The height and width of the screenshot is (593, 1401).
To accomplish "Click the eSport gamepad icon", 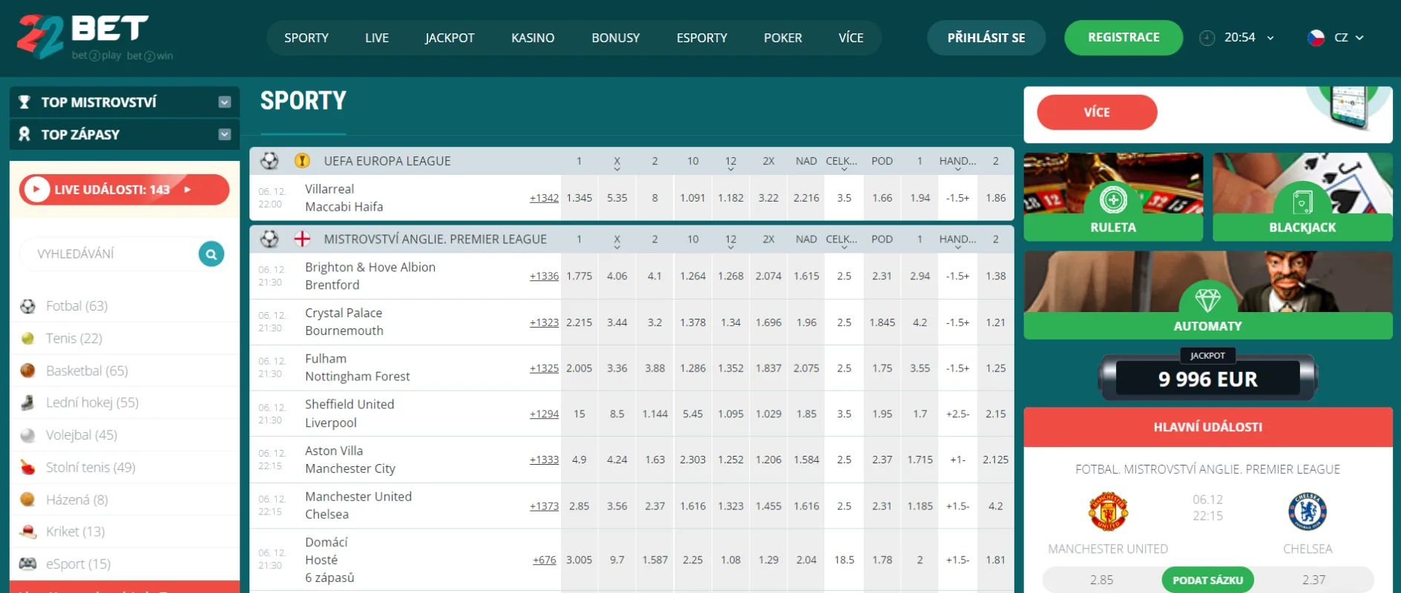I will click(x=28, y=563).
